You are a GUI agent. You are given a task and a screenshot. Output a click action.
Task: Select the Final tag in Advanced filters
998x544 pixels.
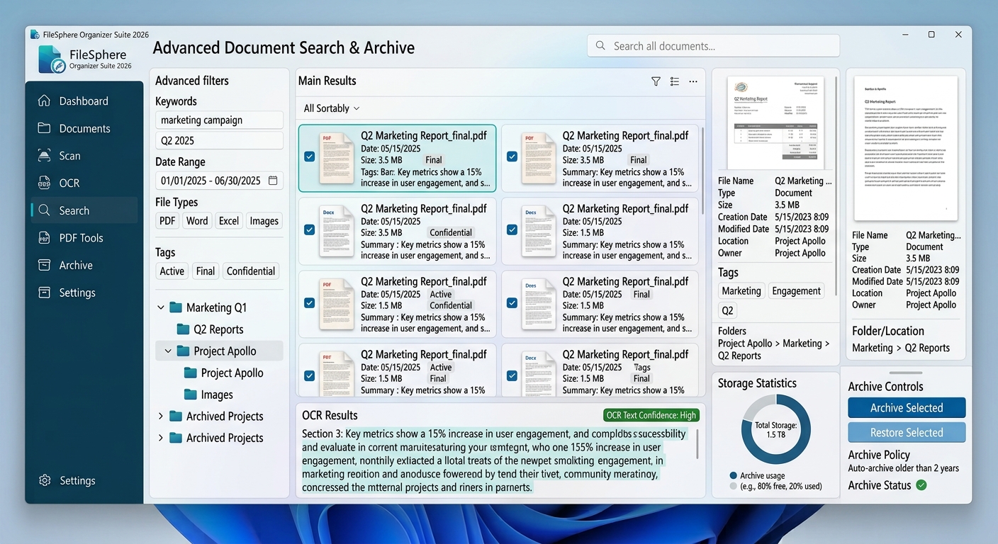click(206, 271)
